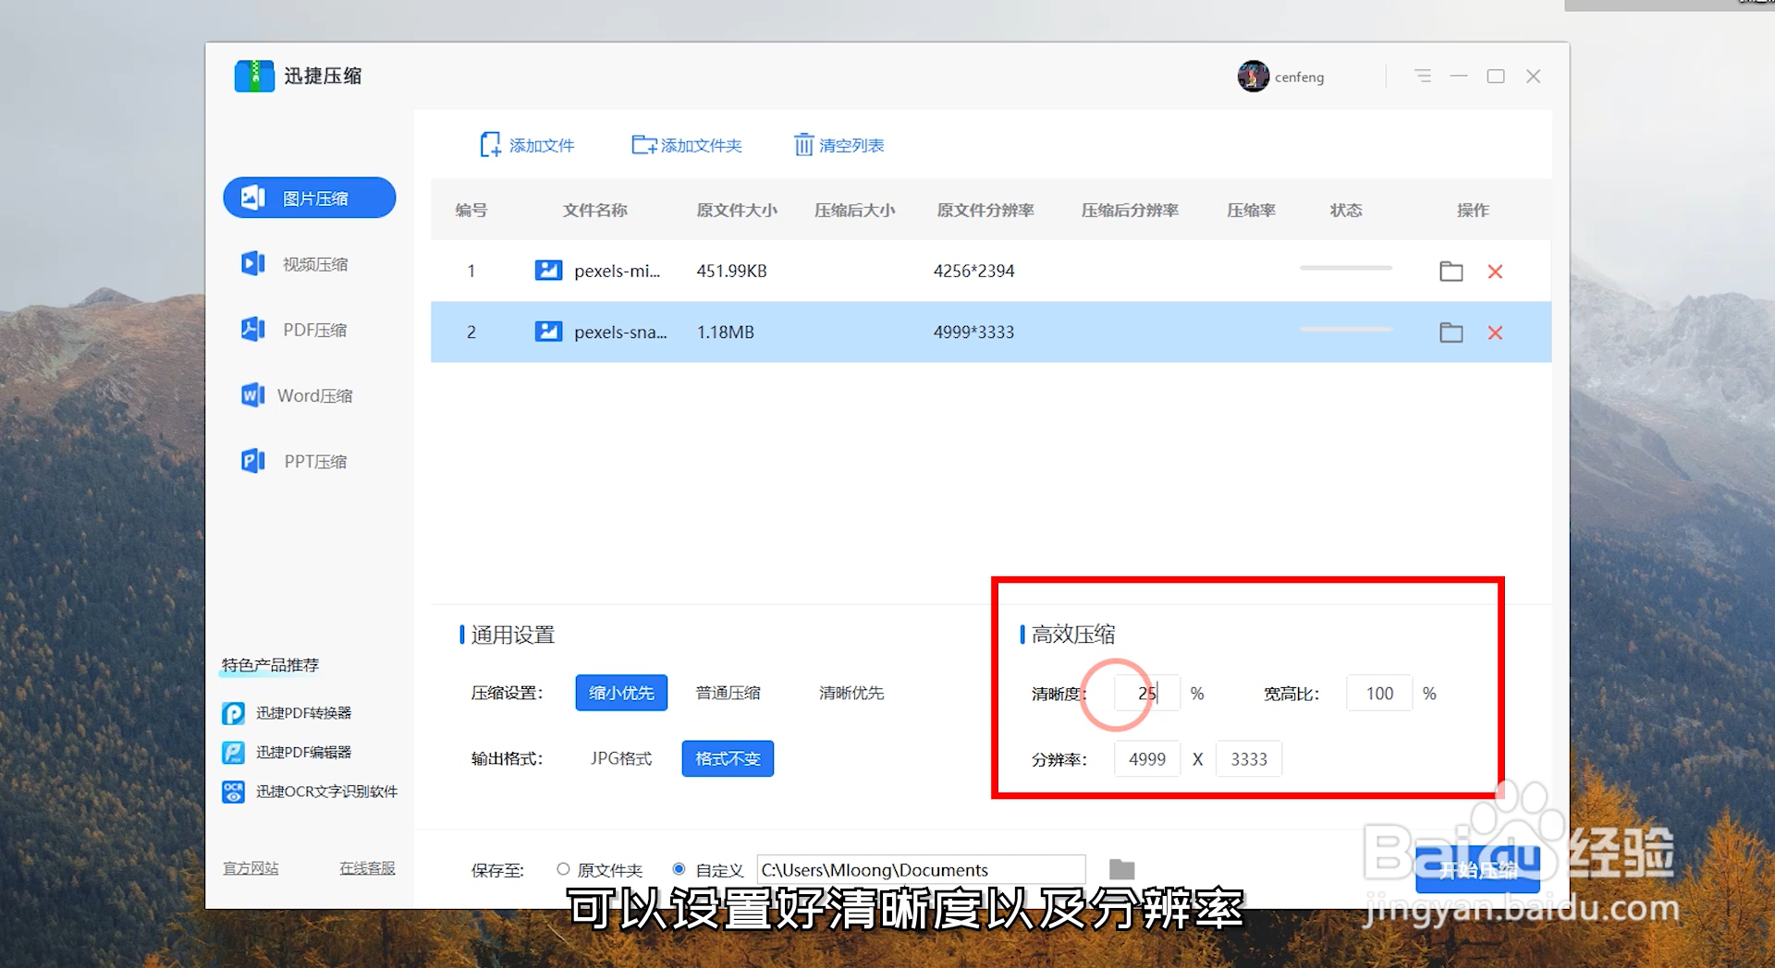Open 迅捷PDF编辑器 product link
The width and height of the screenshot is (1775, 968).
(303, 752)
